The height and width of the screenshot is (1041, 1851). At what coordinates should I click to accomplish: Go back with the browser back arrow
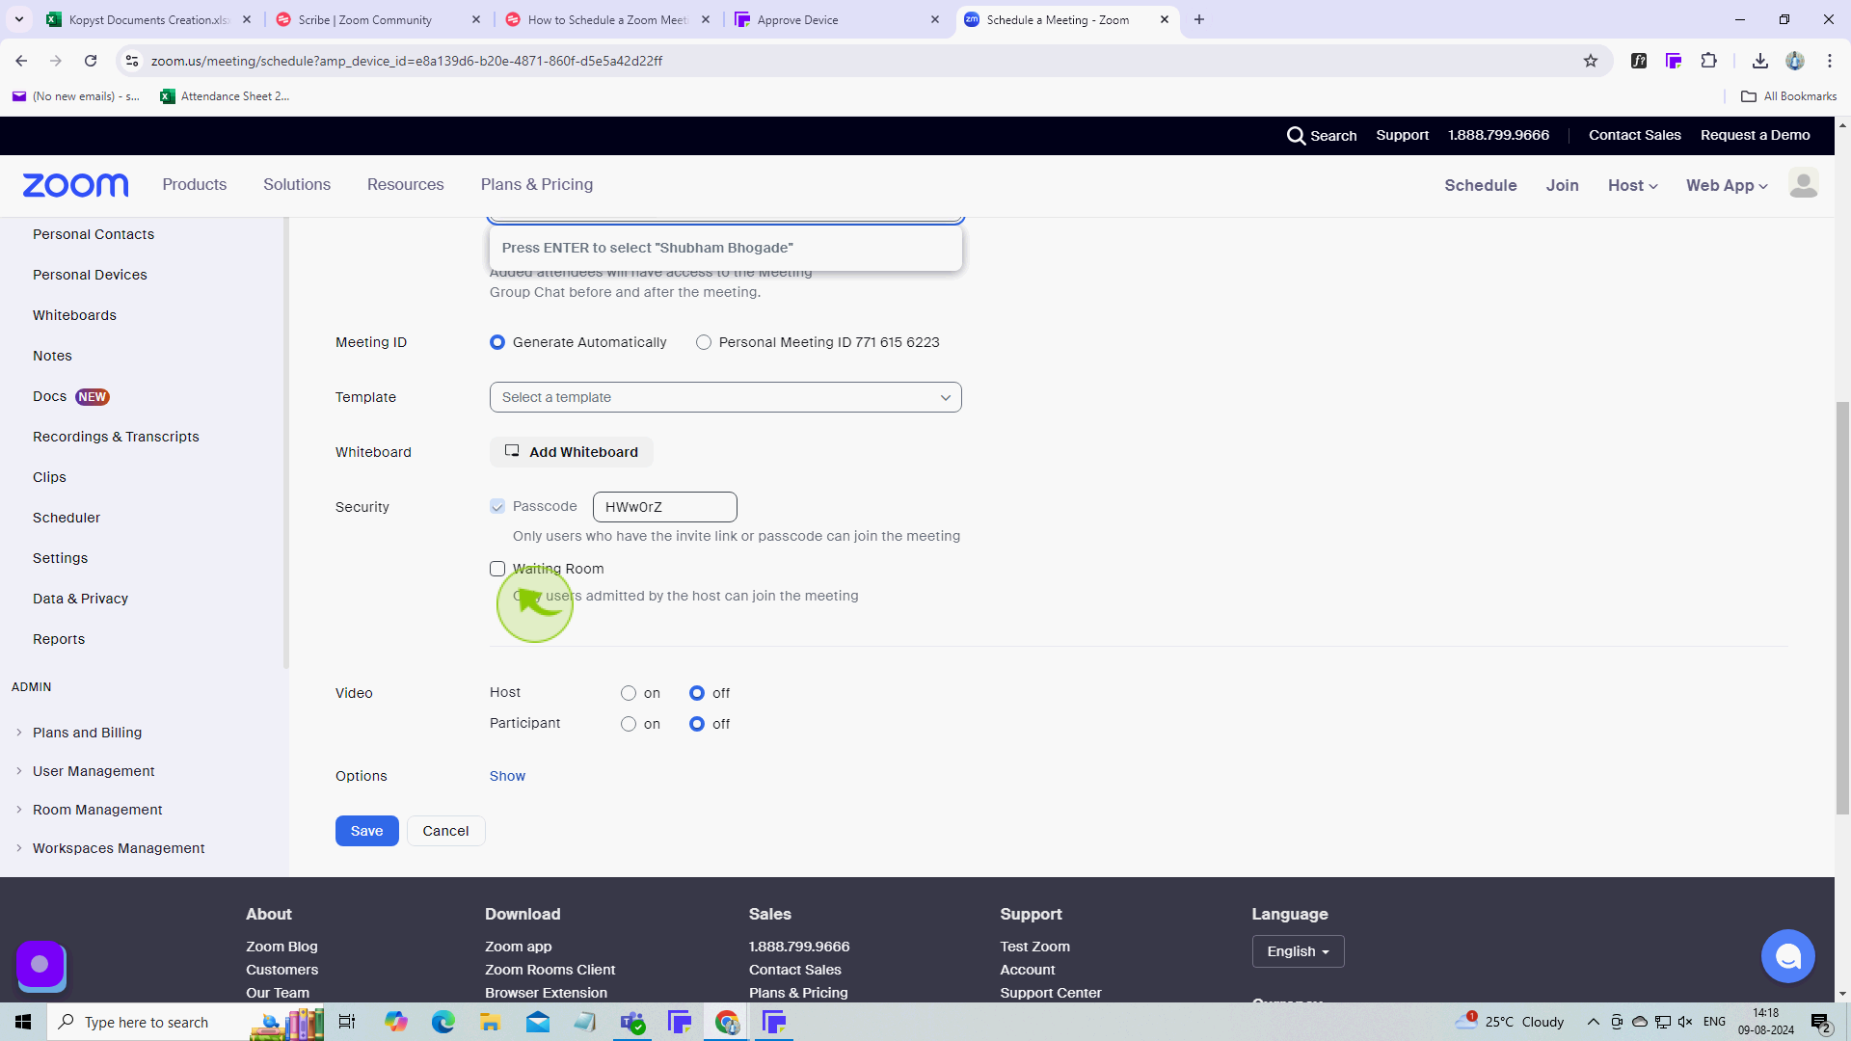click(x=21, y=61)
